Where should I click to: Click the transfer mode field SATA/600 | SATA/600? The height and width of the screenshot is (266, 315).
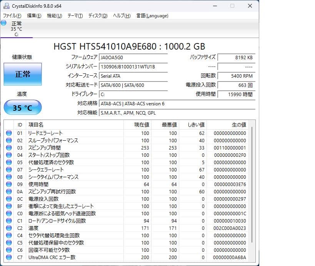pyautogui.click(x=133, y=85)
